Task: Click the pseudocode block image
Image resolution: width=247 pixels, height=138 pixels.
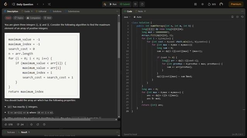Action: tap(42, 66)
